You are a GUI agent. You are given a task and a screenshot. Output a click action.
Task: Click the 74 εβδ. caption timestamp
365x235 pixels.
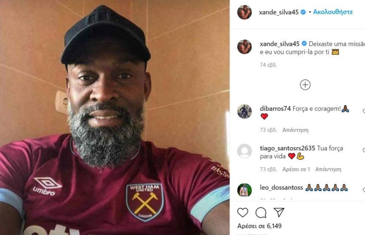click(x=269, y=65)
